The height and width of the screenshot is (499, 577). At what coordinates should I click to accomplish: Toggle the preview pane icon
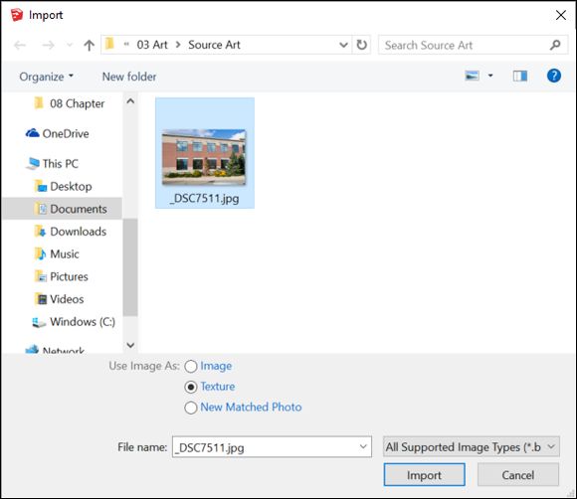tap(520, 77)
